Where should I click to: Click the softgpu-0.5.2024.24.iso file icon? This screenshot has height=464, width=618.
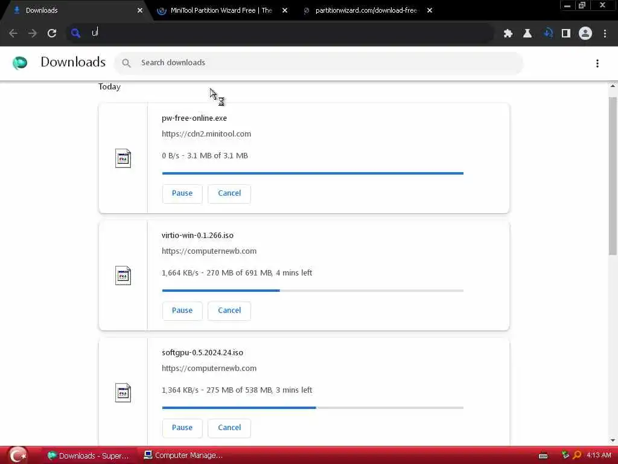click(x=123, y=393)
